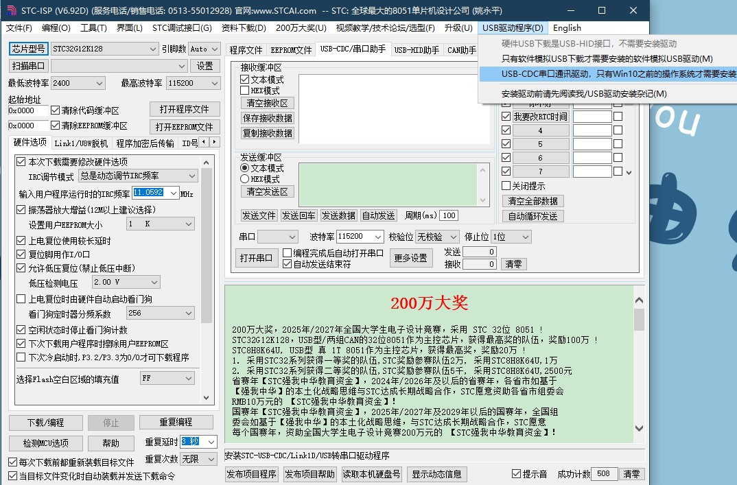Expand the Flash fill value FF dropdown

pos(189,378)
